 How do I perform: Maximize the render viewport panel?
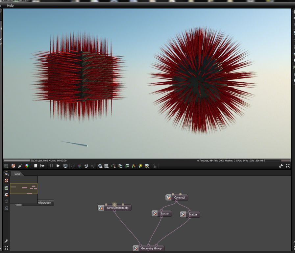pyautogui.click(x=288, y=166)
